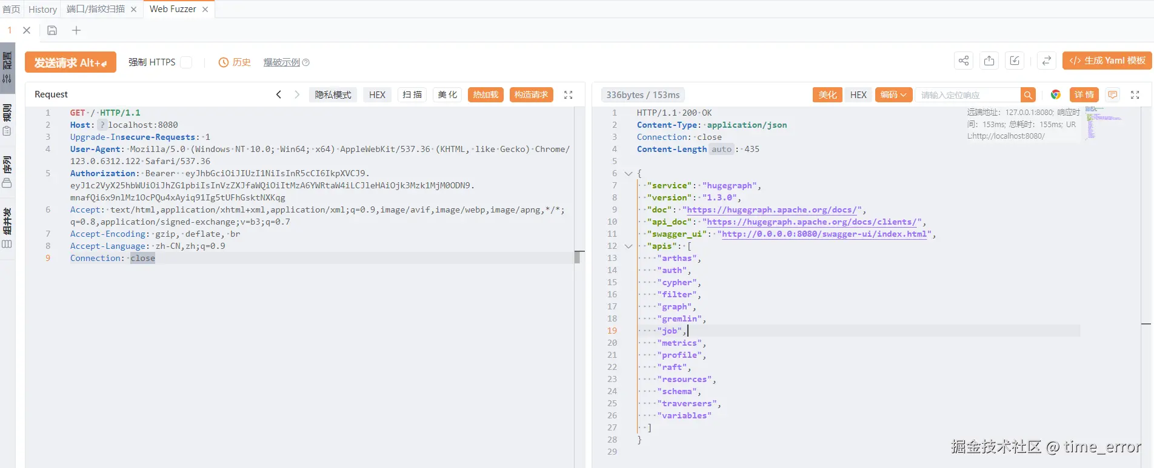Toggle 隐私模式 on the Request panel
This screenshot has height=468, width=1154.
(x=333, y=94)
